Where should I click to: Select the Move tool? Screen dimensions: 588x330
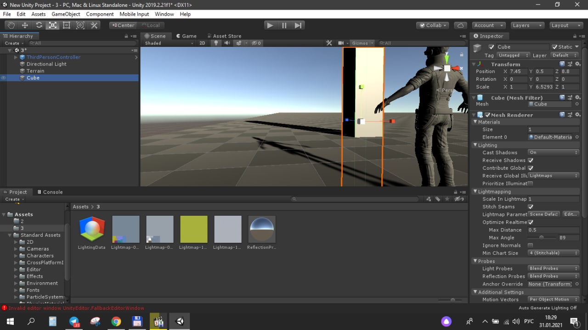[25, 25]
